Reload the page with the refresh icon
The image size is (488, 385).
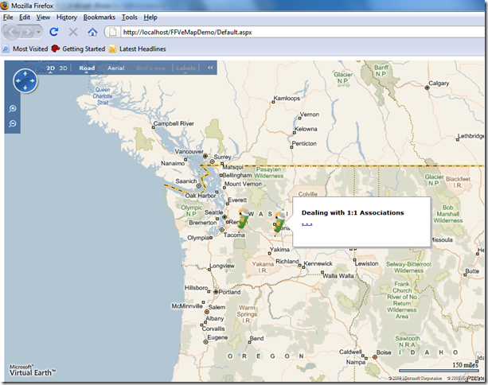pos(54,32)
